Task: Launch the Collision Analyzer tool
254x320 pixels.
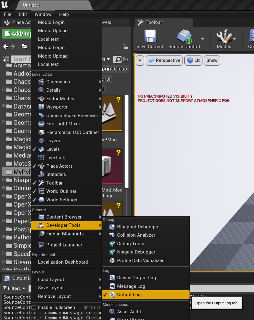Action: tap(136, 235)
